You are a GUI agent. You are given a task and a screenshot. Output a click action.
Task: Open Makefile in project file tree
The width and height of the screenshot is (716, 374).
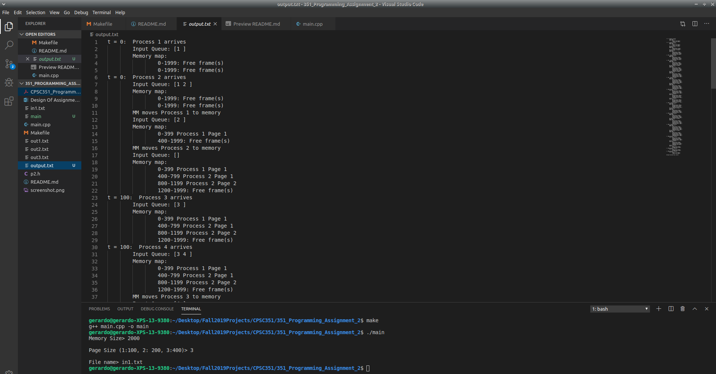50,133
